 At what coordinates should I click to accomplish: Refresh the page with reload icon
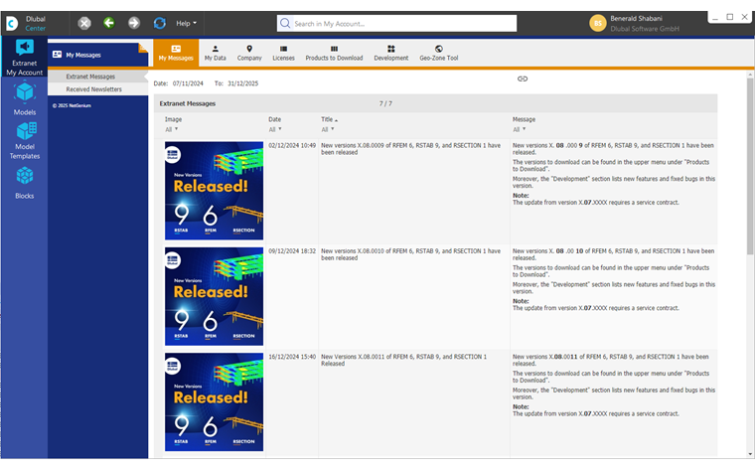click(159, 23)
